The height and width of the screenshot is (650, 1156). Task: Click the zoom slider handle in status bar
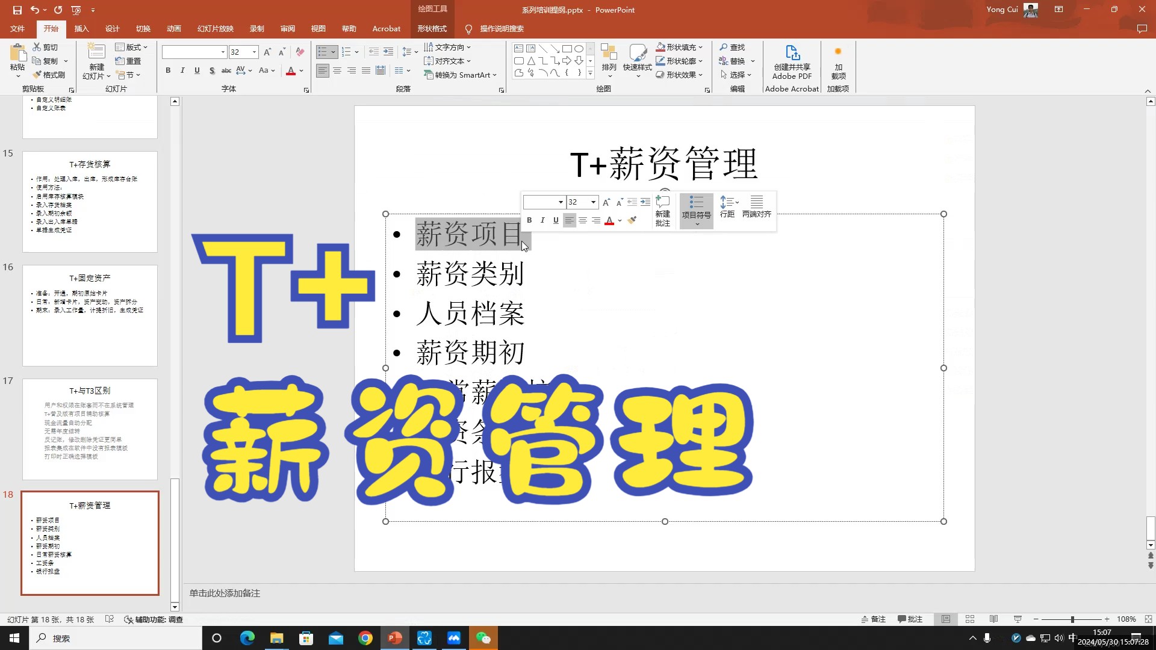coord(1072,619)
